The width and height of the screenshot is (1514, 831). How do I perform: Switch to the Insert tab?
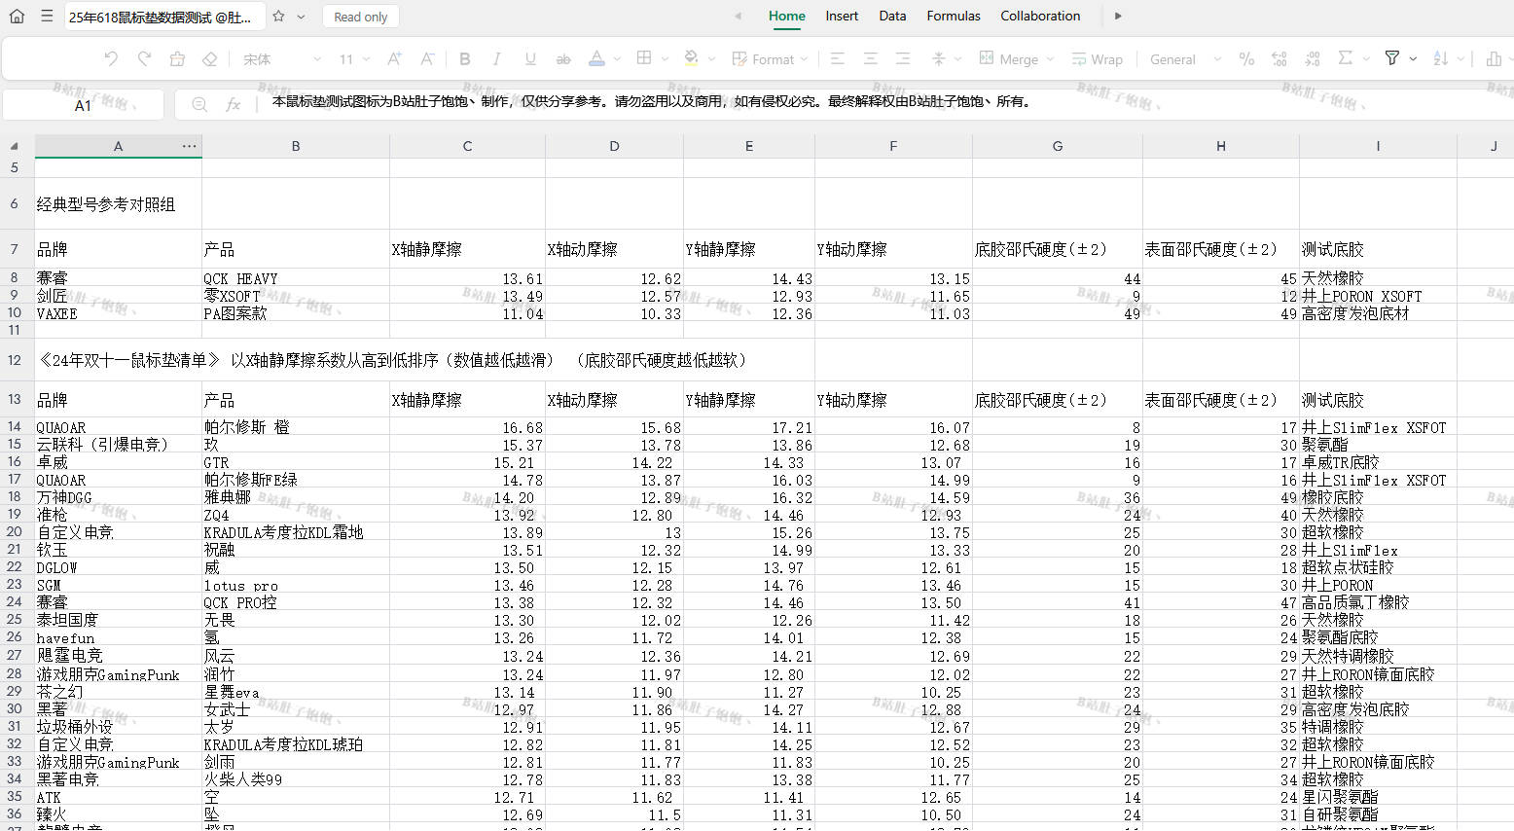(x=842, y=17)
